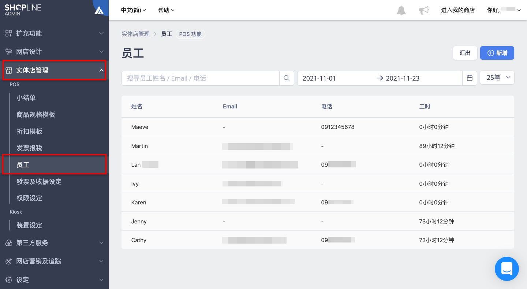Click the 新增 button
527x289 pixels.
[x=497, y=53]
